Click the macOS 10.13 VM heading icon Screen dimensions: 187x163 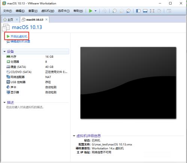pyautogui.click(x=6, y=27)
